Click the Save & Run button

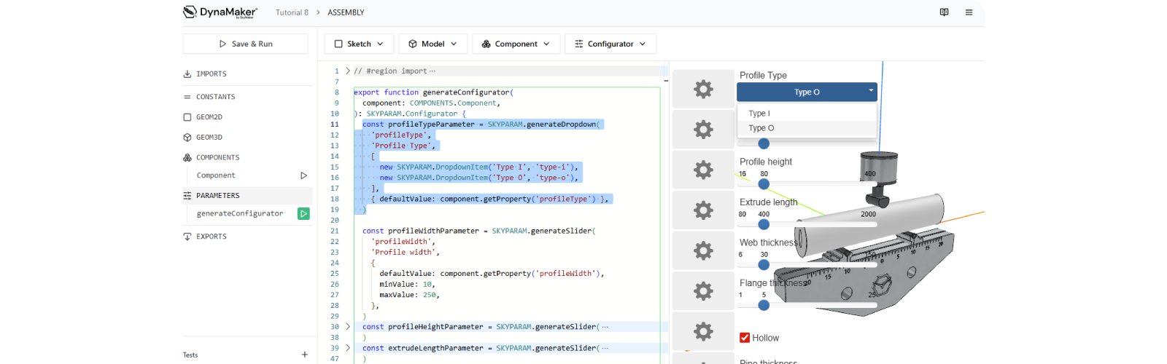point(246,44)
